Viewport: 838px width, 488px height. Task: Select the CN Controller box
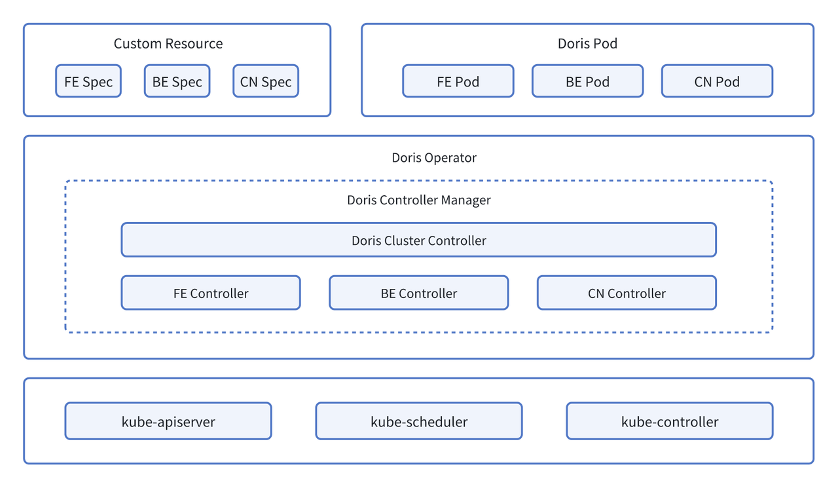627,293
